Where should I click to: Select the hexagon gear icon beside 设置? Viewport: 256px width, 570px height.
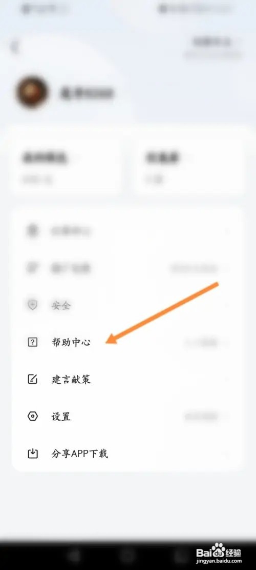click(x=33, y=416)
